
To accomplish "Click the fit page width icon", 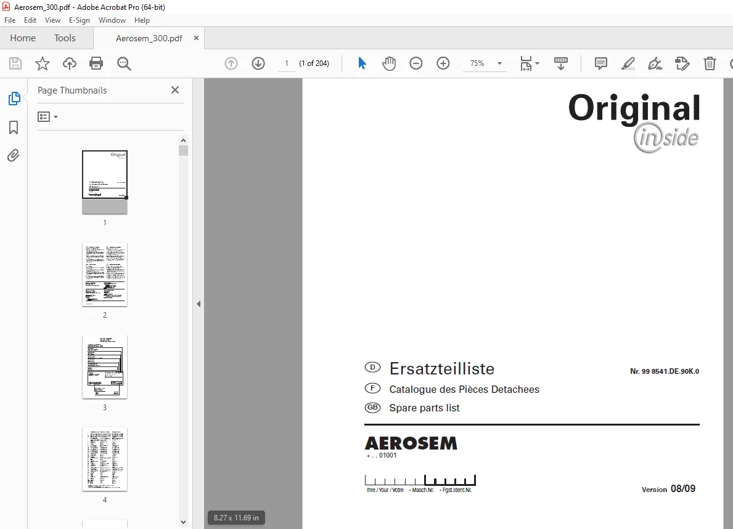I will point(526,63).
